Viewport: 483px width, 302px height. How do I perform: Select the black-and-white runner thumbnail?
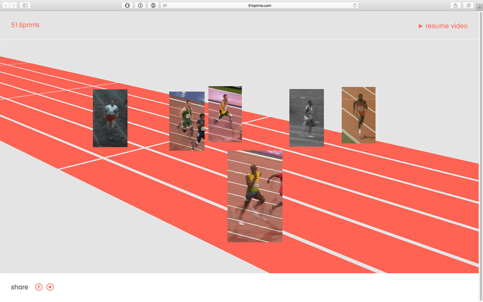[306, 118]
